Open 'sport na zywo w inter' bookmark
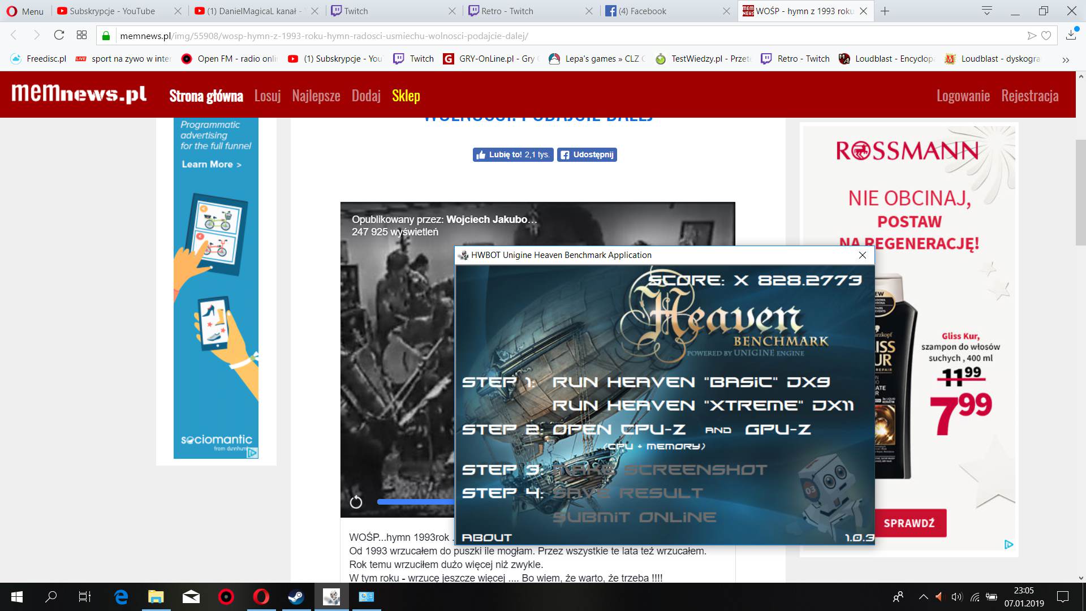This screenshot has height=611, width=1086. [x=123, y=58]
